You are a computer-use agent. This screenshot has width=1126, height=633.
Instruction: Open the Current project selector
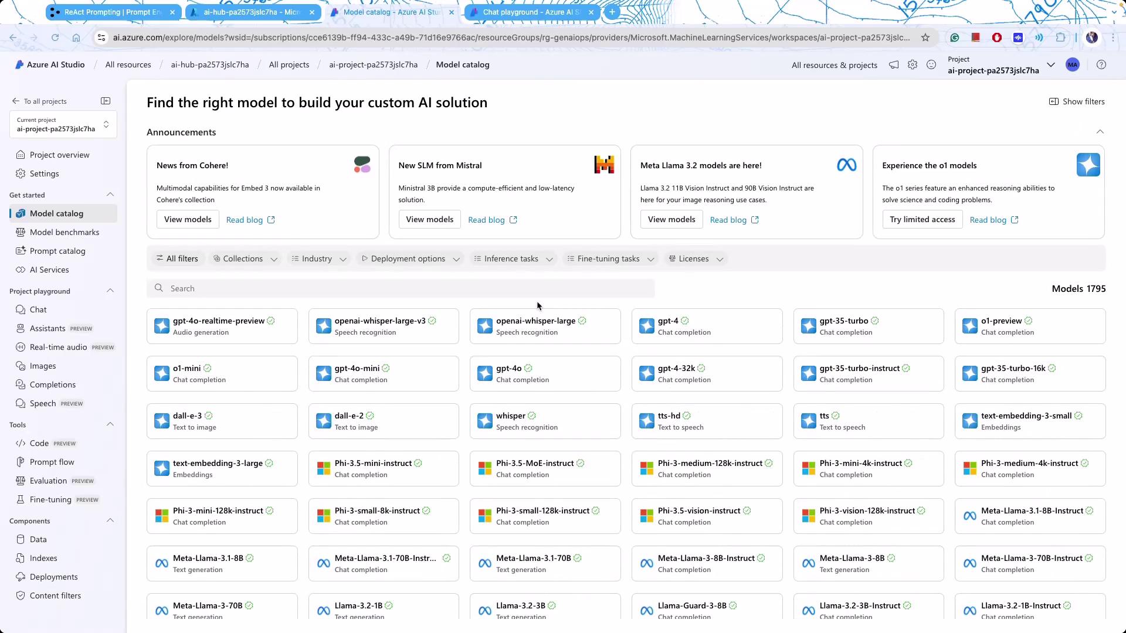63,124
